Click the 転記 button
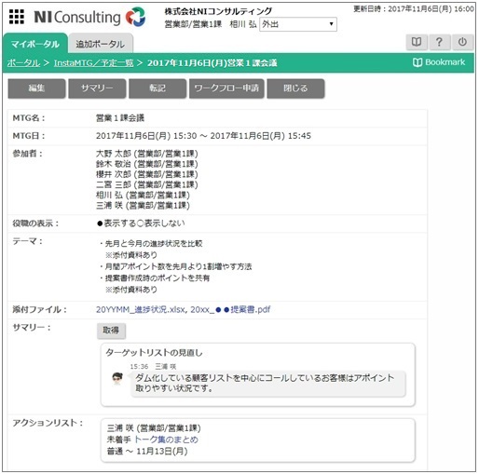479x474 pixels. coord(157,88)
